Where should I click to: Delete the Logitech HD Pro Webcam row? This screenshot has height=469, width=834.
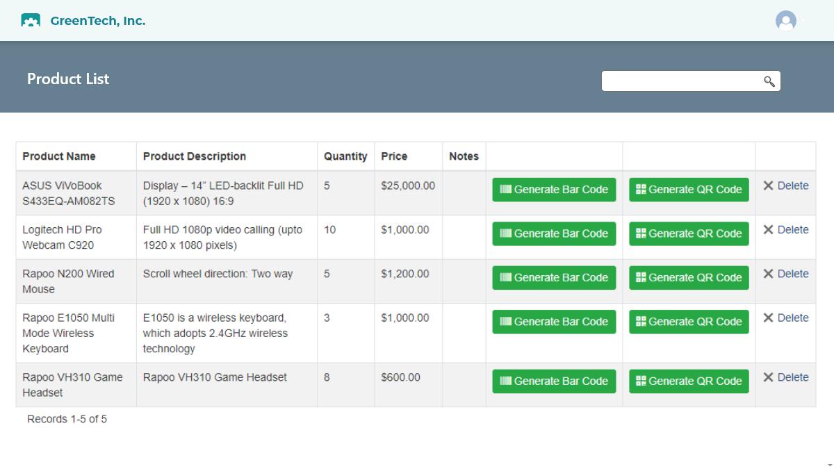coord(786,229)
